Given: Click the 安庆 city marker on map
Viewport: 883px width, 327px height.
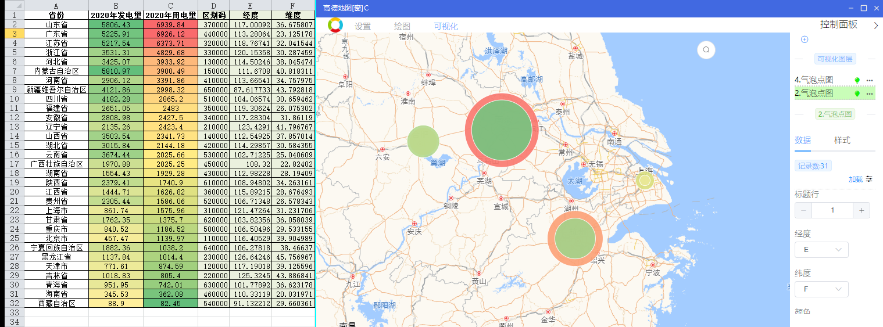Looking at the screenshot, I should pyautogui.click(x=414, y=224).
